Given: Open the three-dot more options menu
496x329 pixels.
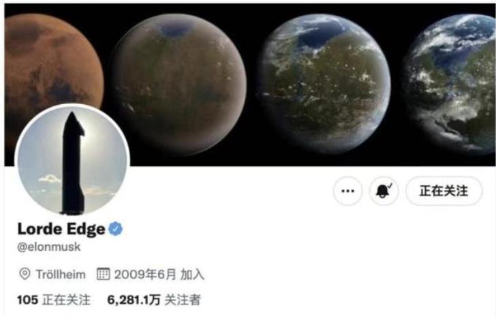Looking at the screenshot, I should tap(347, 191).
